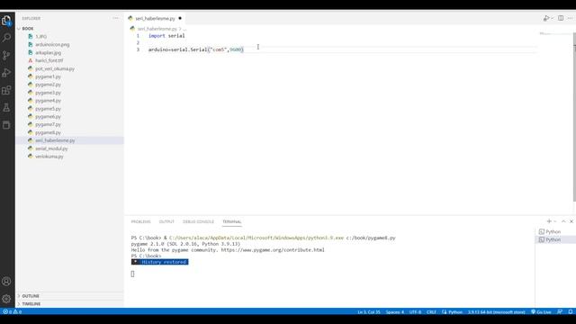Open the Search view in activity bar
This screenshot has width=576, height=324.
pyautogui.click(x=6, y=38)
